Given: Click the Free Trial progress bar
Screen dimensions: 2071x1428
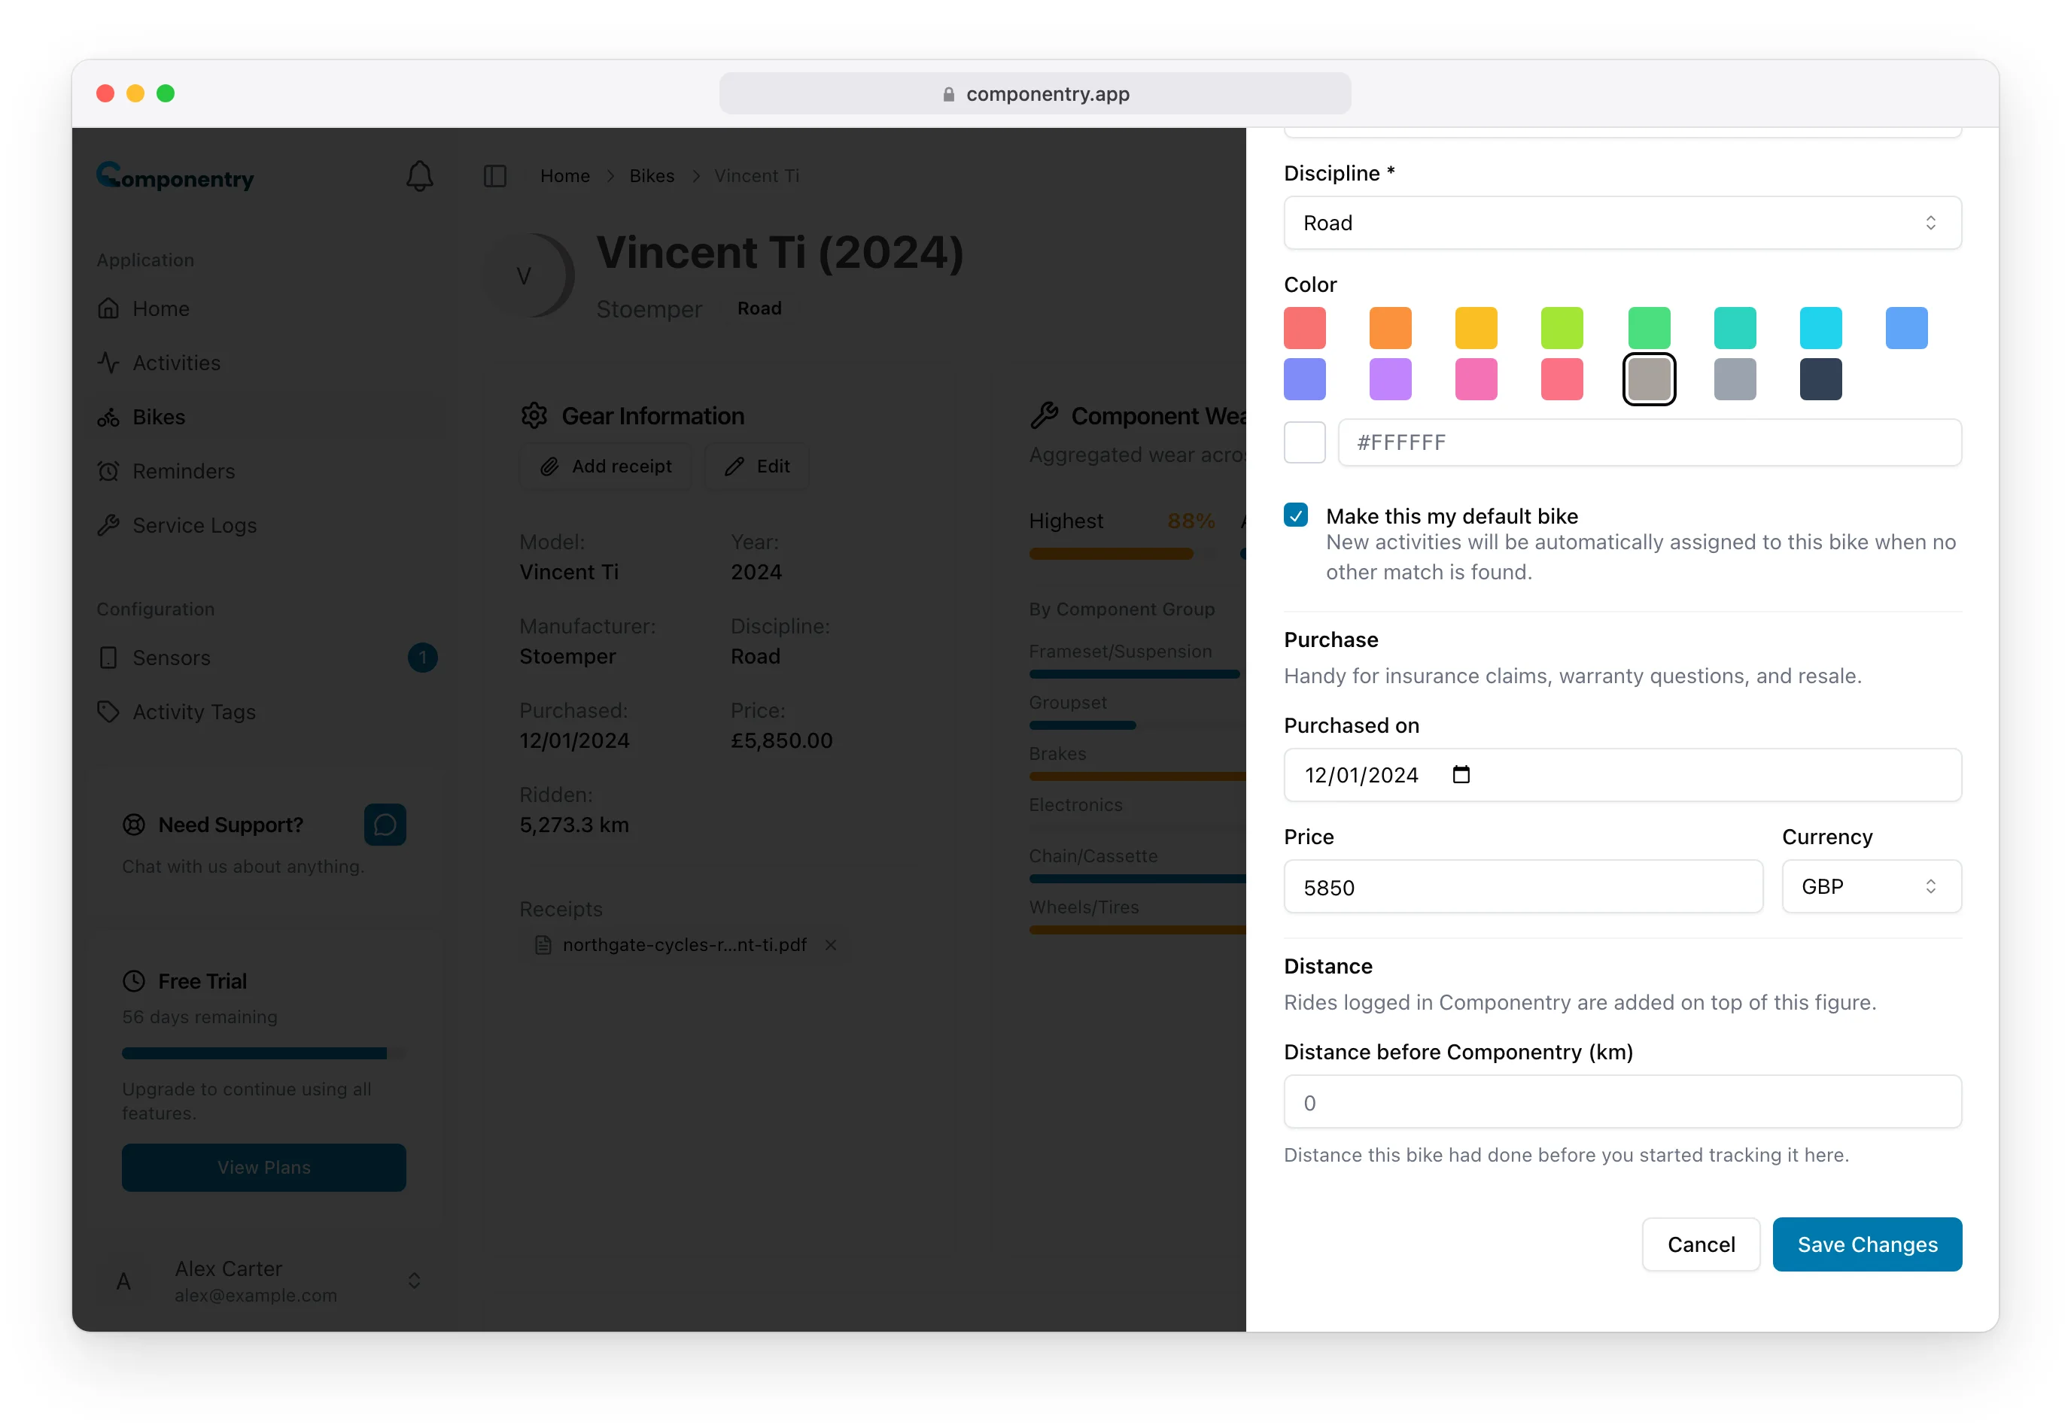Looking at the screenshot, I should point(263,1053).
